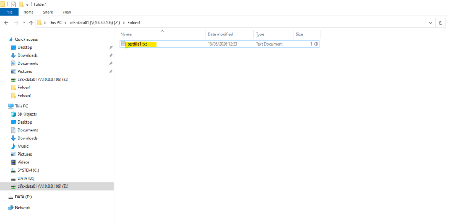This screenshot has height=223, width=449.
Task: Click the Text Document type cell
Action: tap(269, 44)
